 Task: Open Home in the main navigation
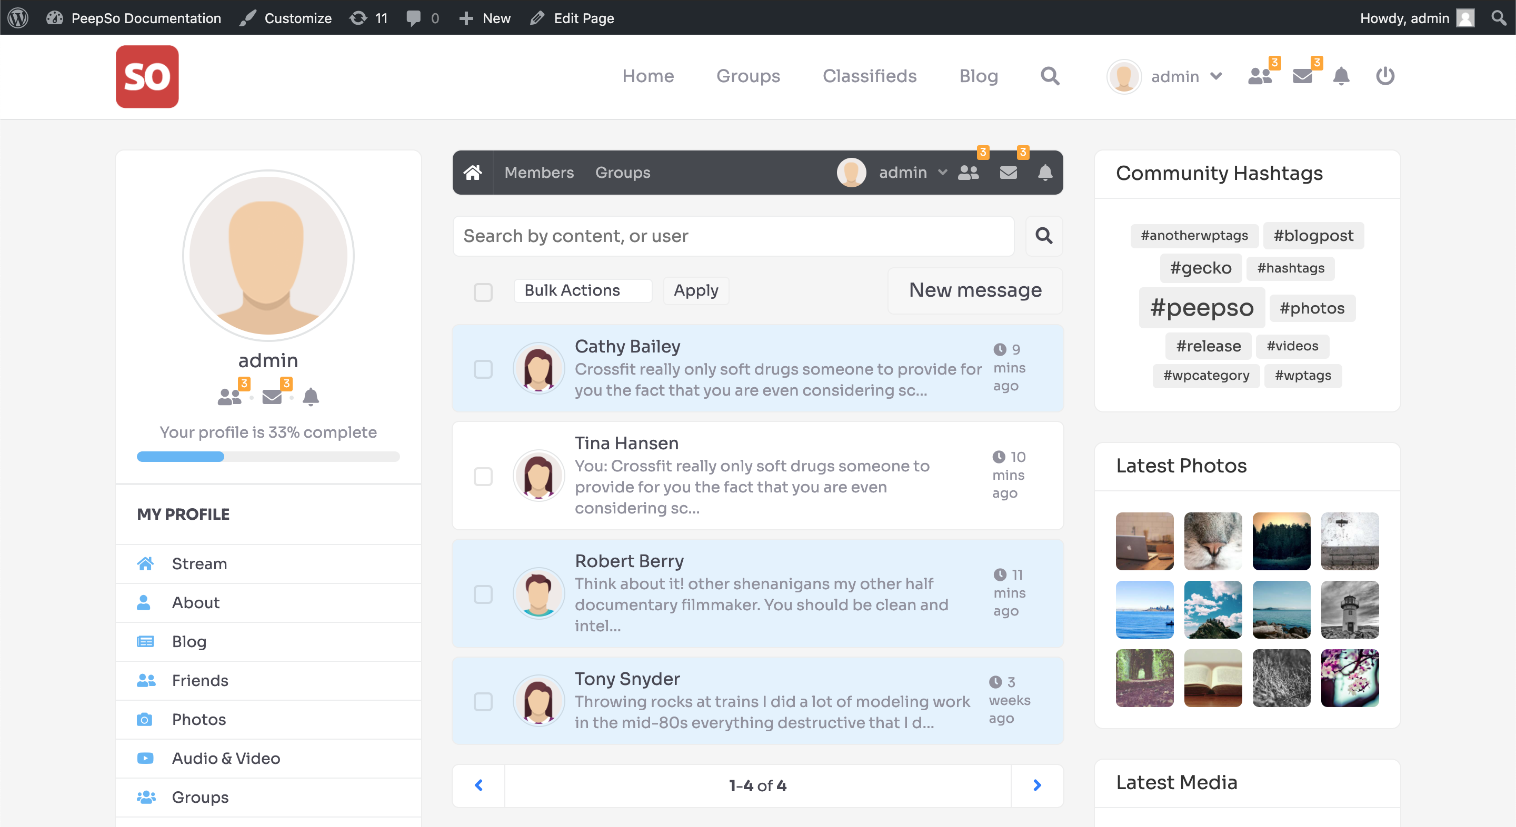[x=648, y=76]
